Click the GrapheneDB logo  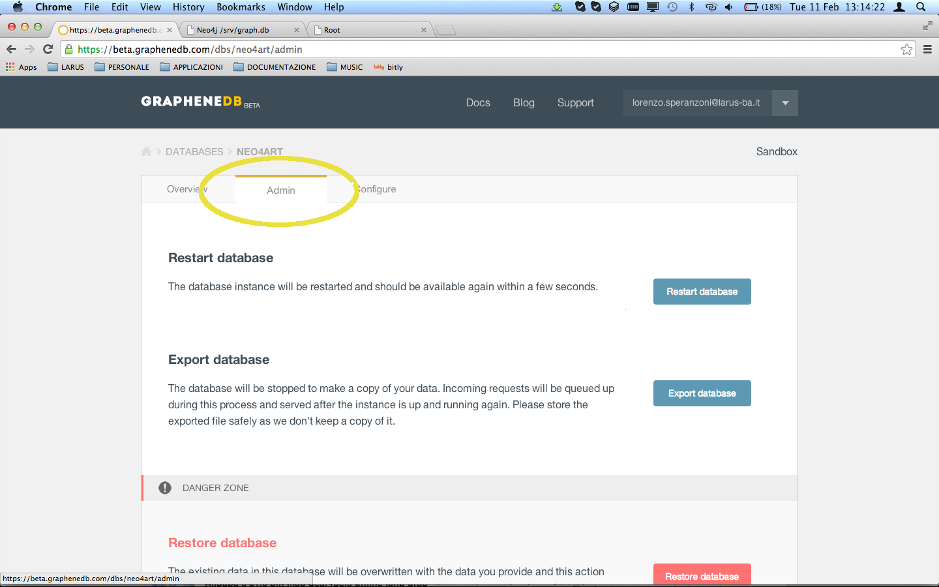tap(200, 102)
